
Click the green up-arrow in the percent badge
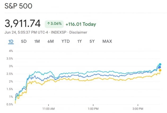point(49,24)
